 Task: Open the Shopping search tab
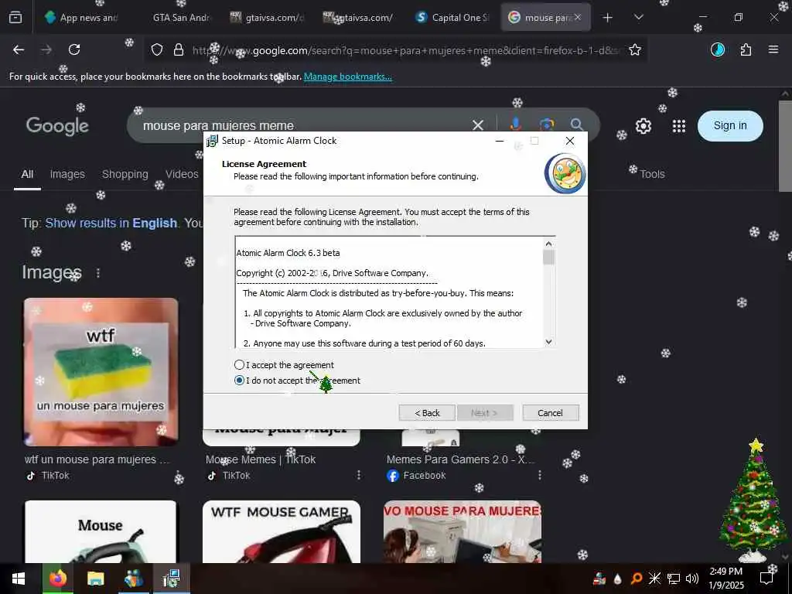(x=125, y=174)
